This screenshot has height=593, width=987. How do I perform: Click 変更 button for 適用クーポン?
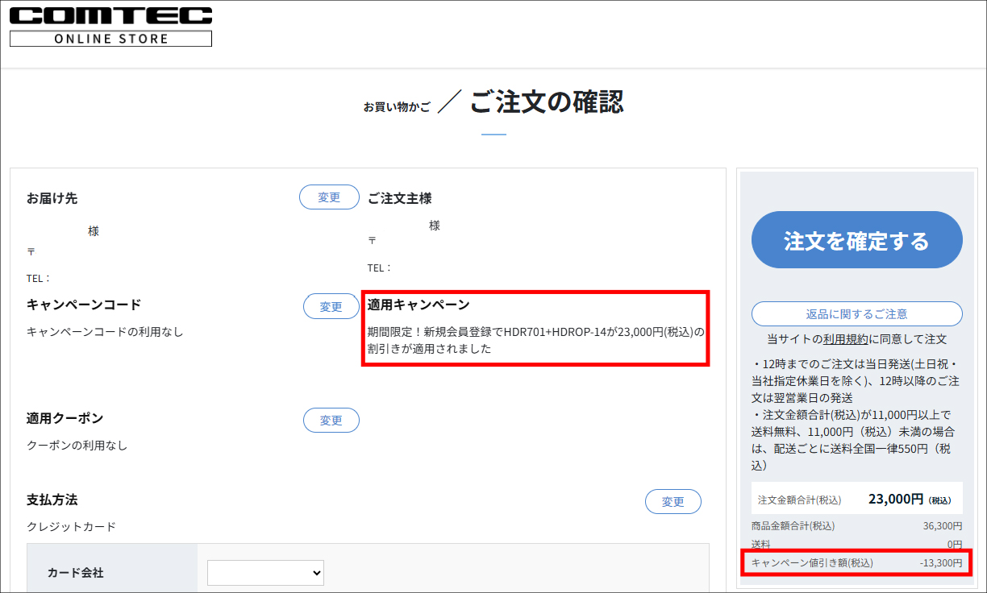click(x=331, y=420)
